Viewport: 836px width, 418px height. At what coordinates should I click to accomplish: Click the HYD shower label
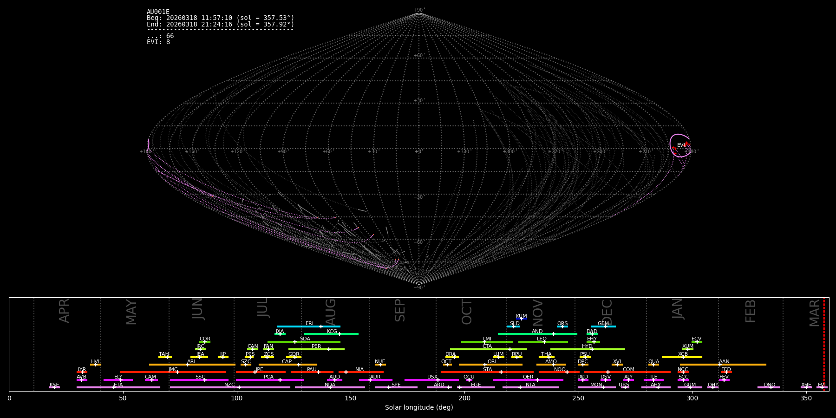[x=588, y=346]
